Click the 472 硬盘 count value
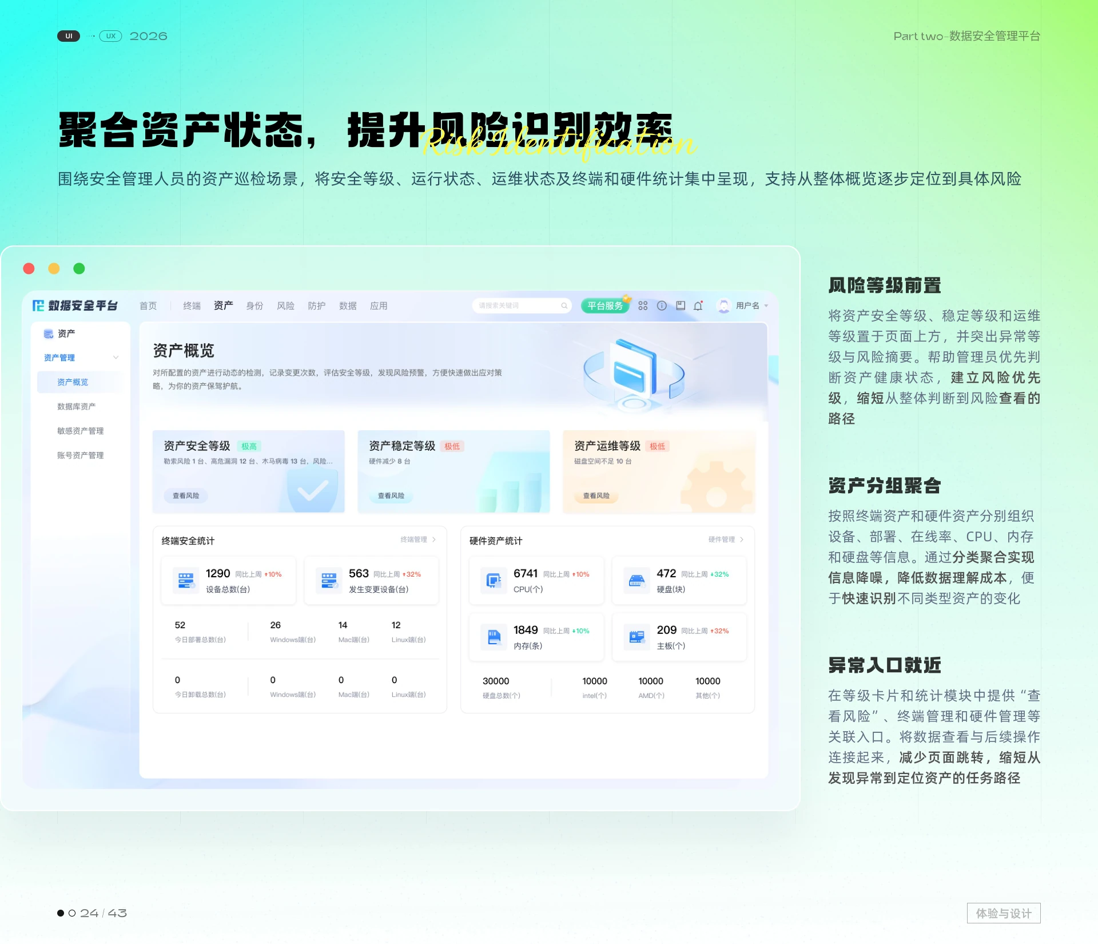 (666, 573)
